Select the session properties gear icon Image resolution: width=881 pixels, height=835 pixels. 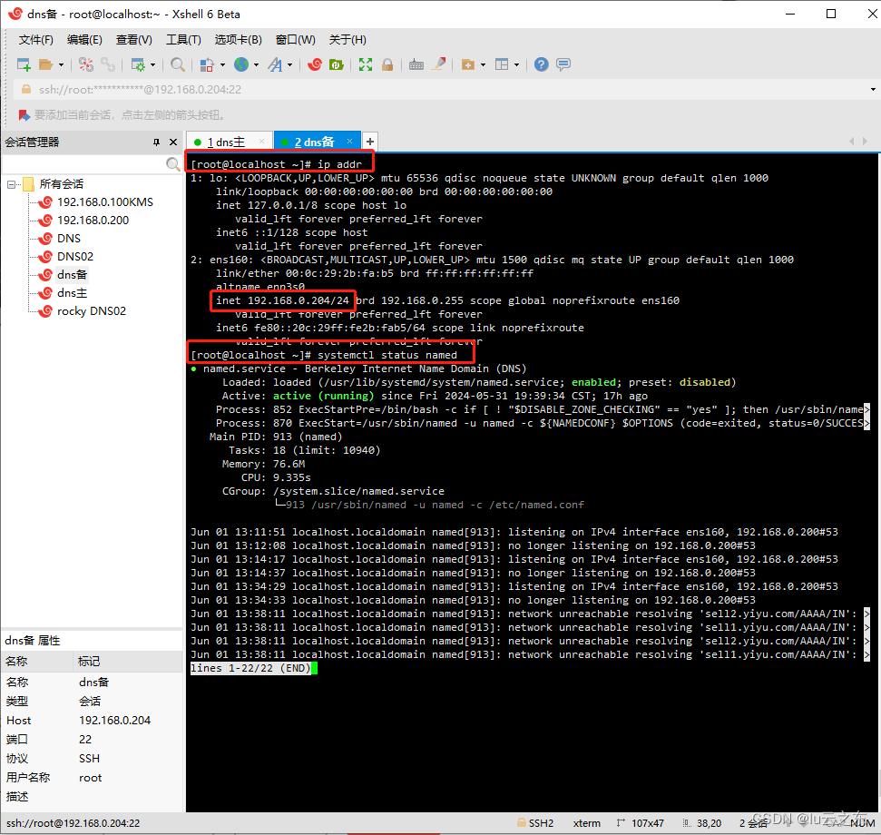(137, 64)
